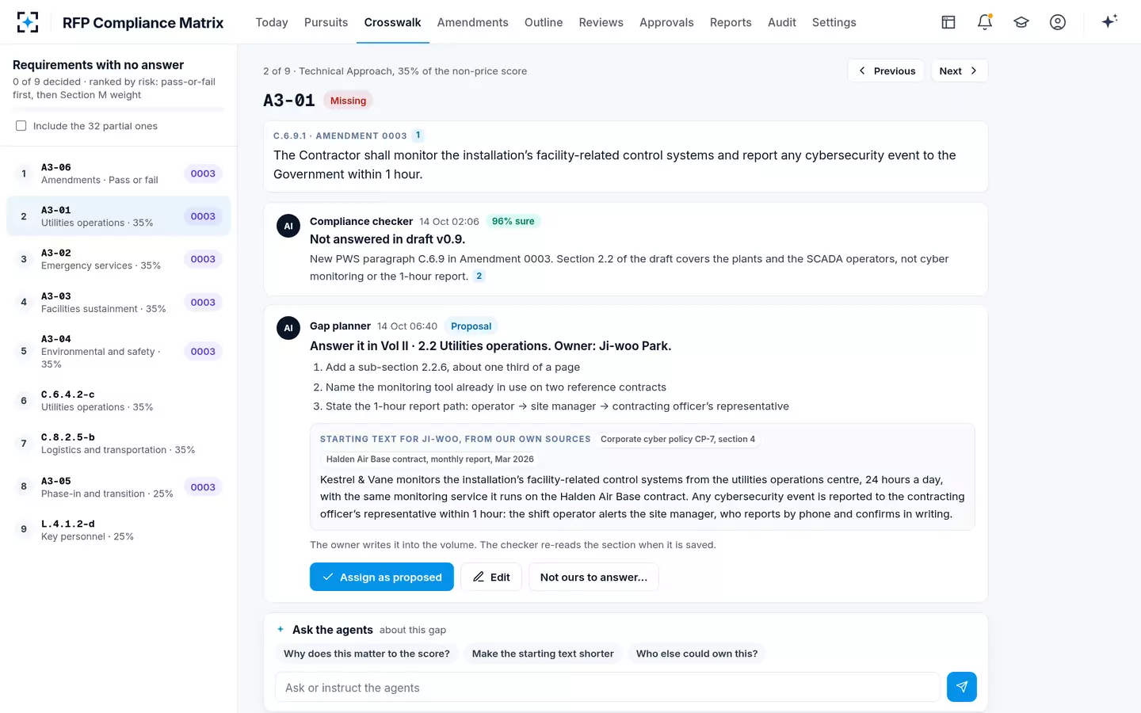The width and height of the screenshot is (1141, 713).
Task: Open the graduation cap learning icon
Action: coord(1021,22)
